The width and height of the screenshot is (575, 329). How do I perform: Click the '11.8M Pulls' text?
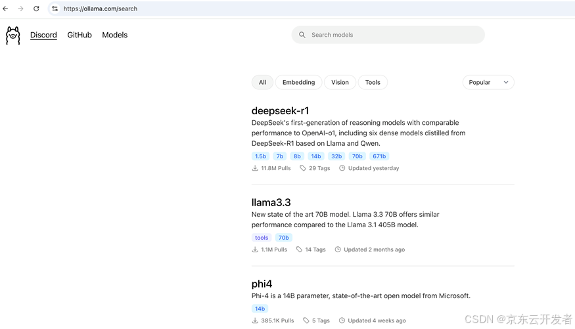[x=276, y=168]
